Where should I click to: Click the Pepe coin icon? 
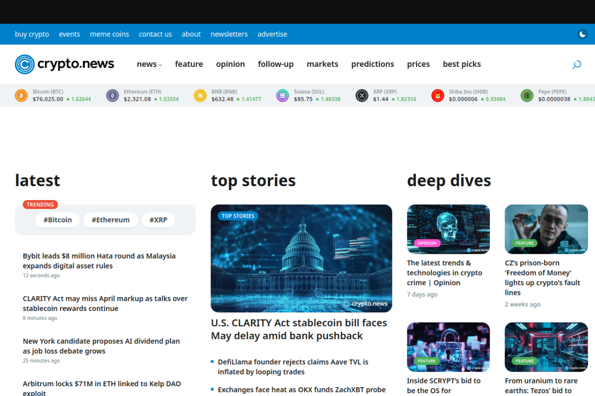pyautogui.click(x=527, y=96)
